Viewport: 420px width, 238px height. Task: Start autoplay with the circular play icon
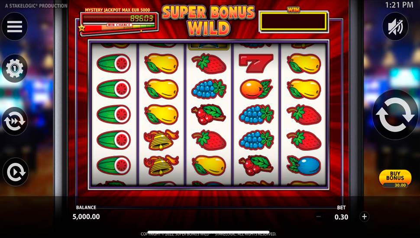15,172
